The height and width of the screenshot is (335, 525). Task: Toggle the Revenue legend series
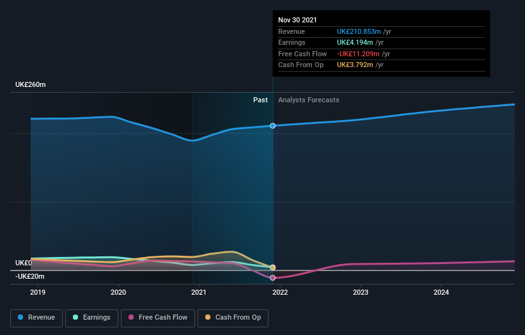tap(36, 318)
